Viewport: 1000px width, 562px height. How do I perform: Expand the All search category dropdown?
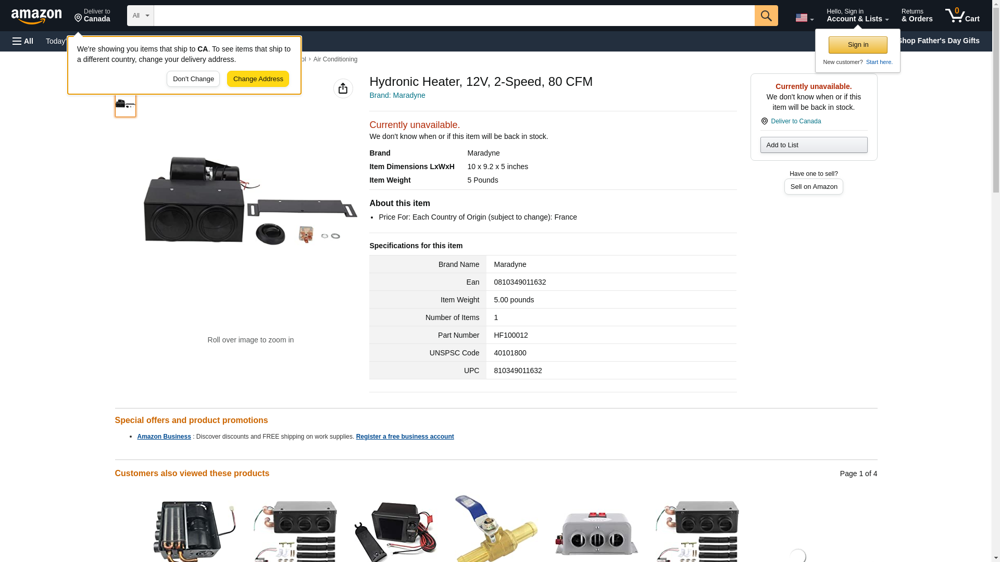tap(140, 16)
